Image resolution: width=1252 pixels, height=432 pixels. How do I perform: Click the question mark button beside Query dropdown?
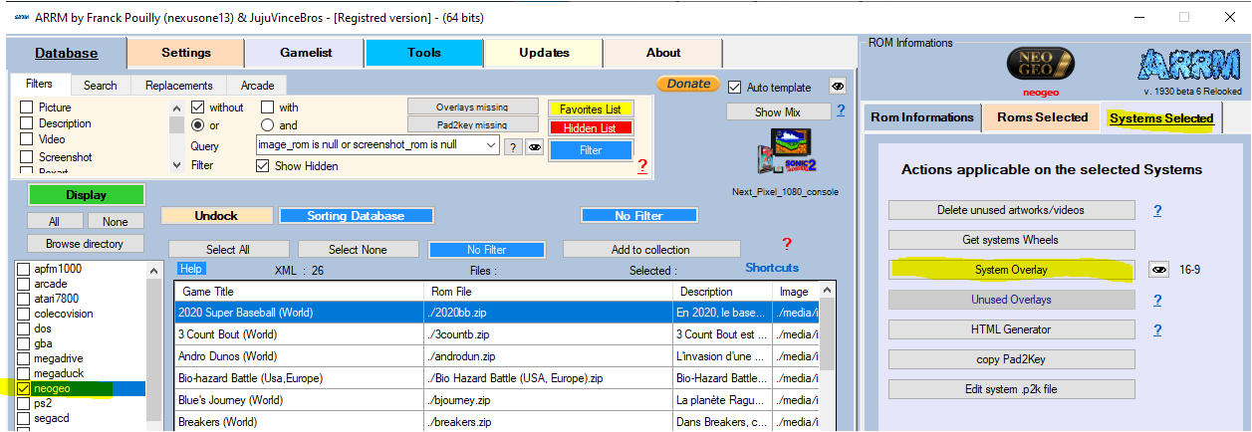pos(512,146)
